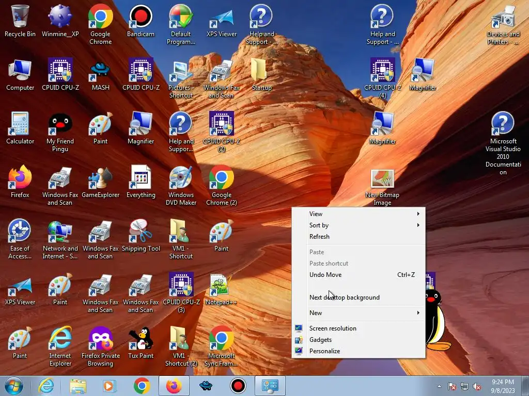Open the Recycle Bin desktop icon
Screen dimensions: 529x396
click(20, 21)
